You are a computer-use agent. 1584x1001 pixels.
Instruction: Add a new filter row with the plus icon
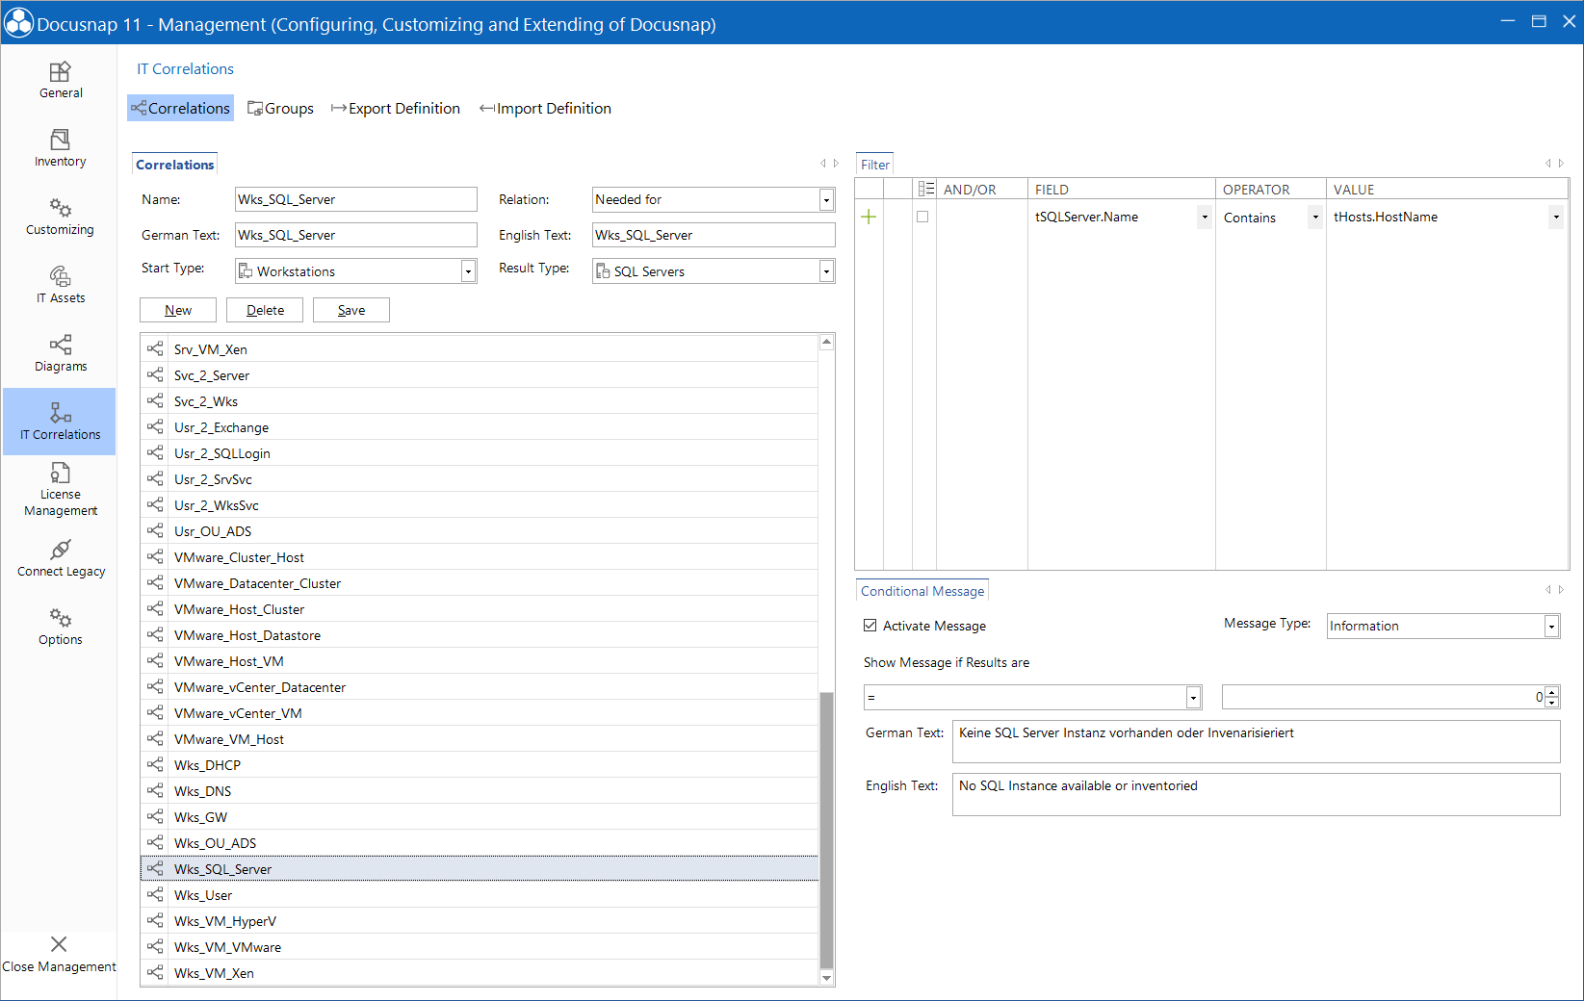pyautogui.click(x=868, y=217)
